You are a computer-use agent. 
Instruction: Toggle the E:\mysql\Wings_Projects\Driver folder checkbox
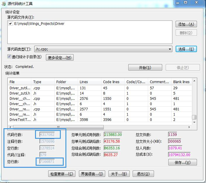11,23
